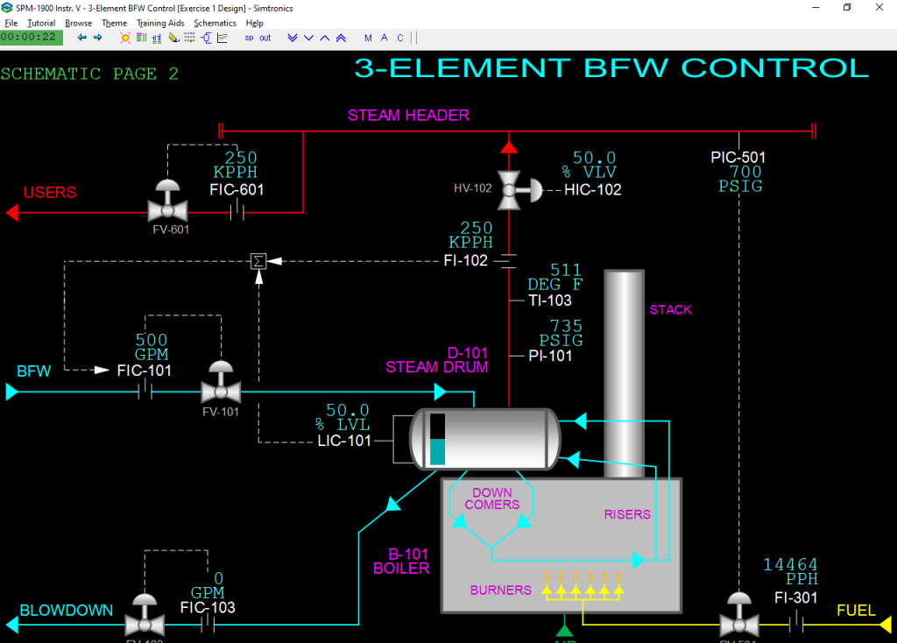Go forward with the right arrow toolbar icon
The height and width of the screenshot is (643, 897).
click(98, 38)
